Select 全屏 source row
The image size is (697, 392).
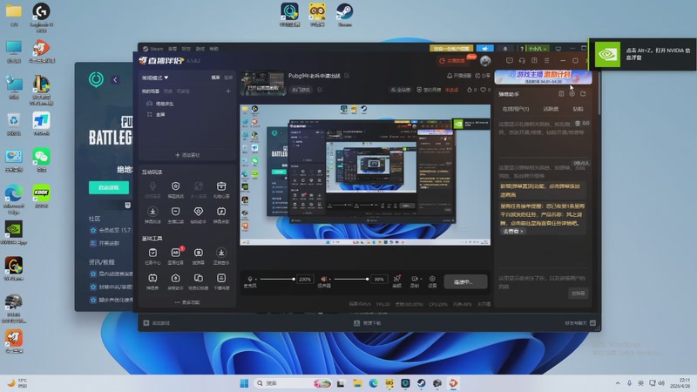186,114
